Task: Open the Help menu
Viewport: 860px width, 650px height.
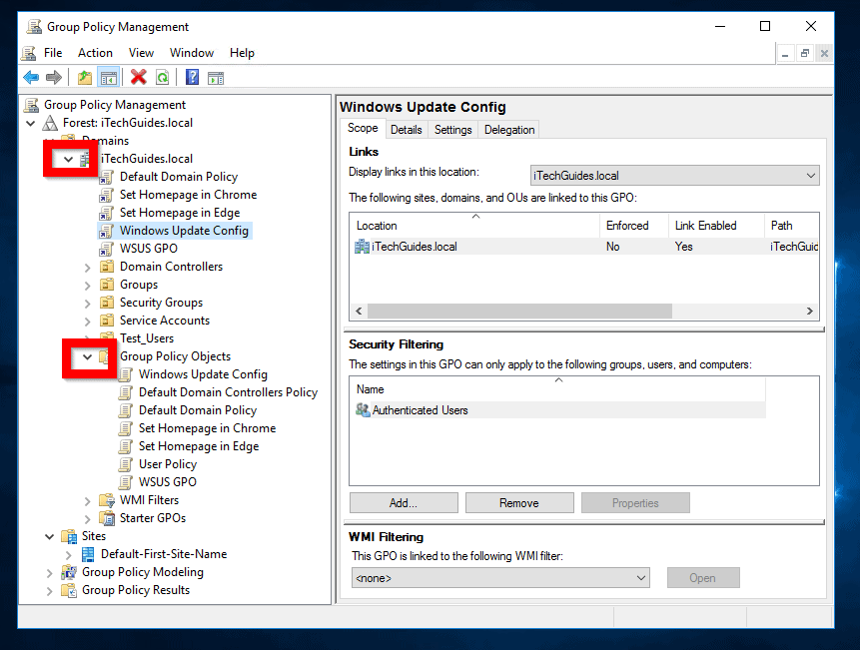Action: coord(242,53)
